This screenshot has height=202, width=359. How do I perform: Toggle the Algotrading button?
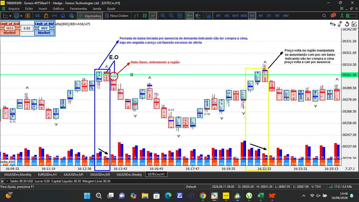click(x=90, y=16)
